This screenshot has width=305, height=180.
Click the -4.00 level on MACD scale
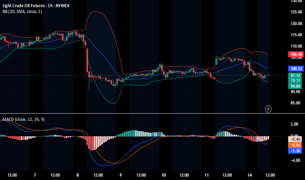click(295, 160)
